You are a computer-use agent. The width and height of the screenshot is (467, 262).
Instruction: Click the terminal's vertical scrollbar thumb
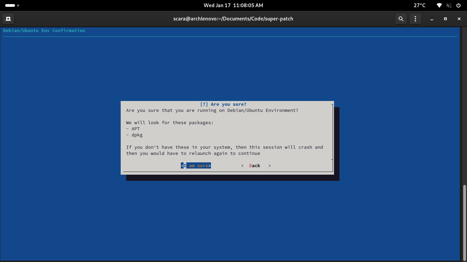tap(464, 222)
